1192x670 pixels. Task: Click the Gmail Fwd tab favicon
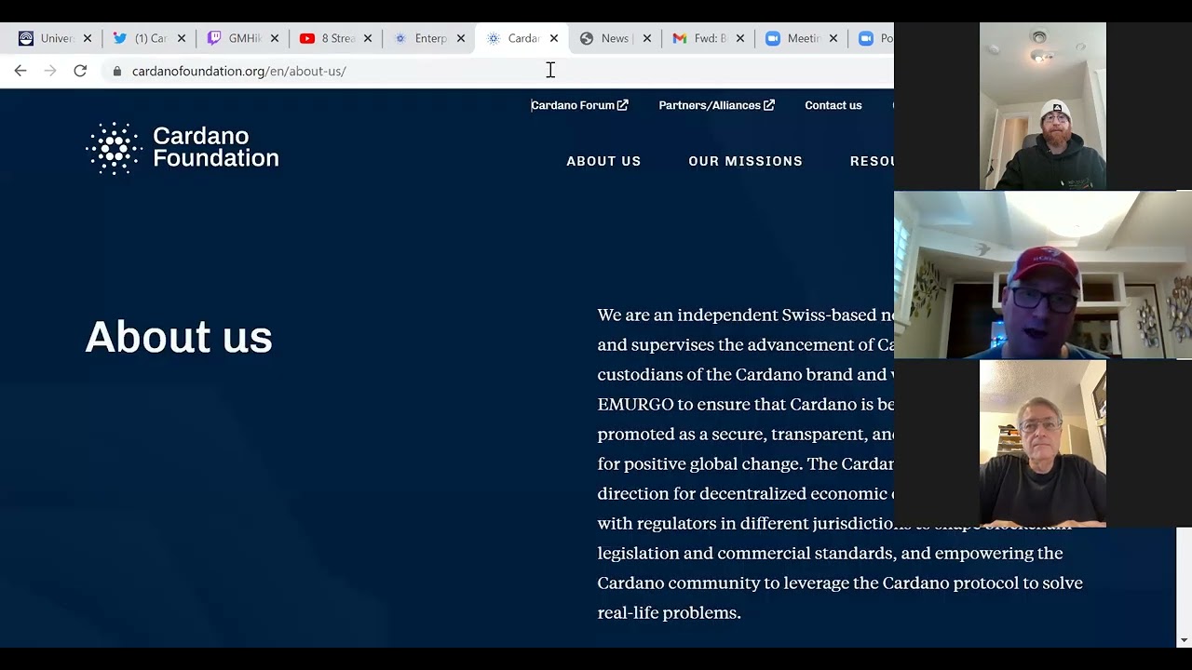680,38
